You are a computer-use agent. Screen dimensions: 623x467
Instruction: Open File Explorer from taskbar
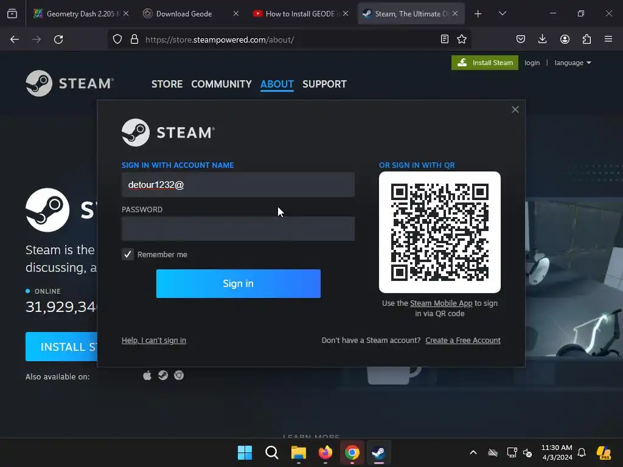tap(298, 452)
